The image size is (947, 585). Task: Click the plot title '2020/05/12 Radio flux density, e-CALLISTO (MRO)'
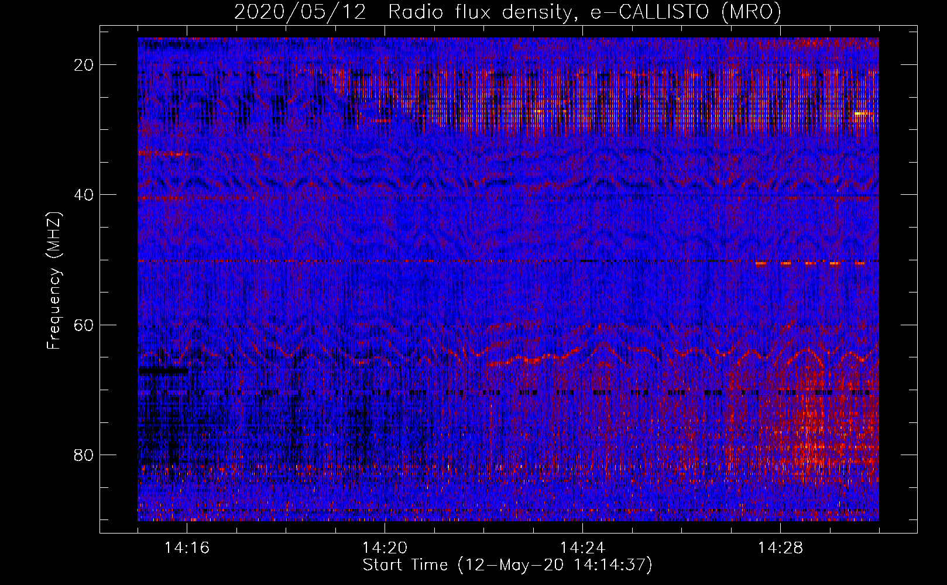[x=507, y=12]
